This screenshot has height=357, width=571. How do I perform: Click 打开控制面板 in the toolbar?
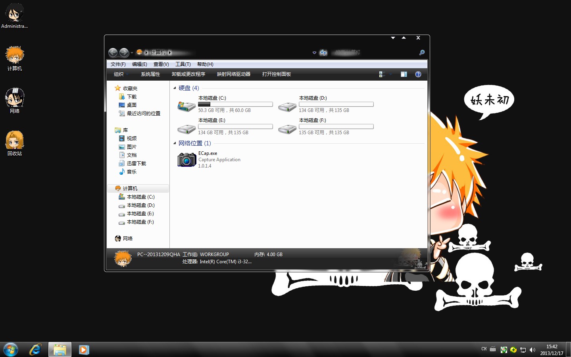[277, 74]
